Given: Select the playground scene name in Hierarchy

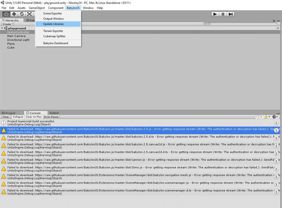Looking at the screenshot, I should point(17,28).
